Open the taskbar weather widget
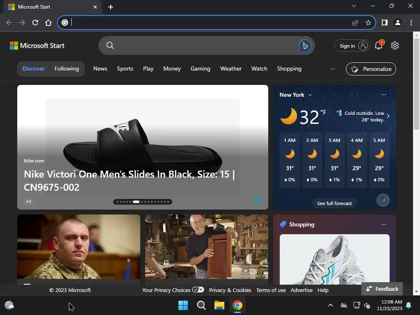The width and height of the screenshot is (420, 315). point(9,305)
